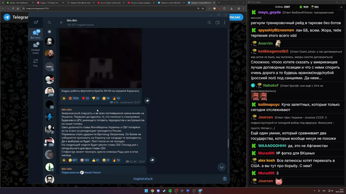Click the fire reaction with 14 count
Viewport: 346px width, 194px height.
tap(116, 98)
